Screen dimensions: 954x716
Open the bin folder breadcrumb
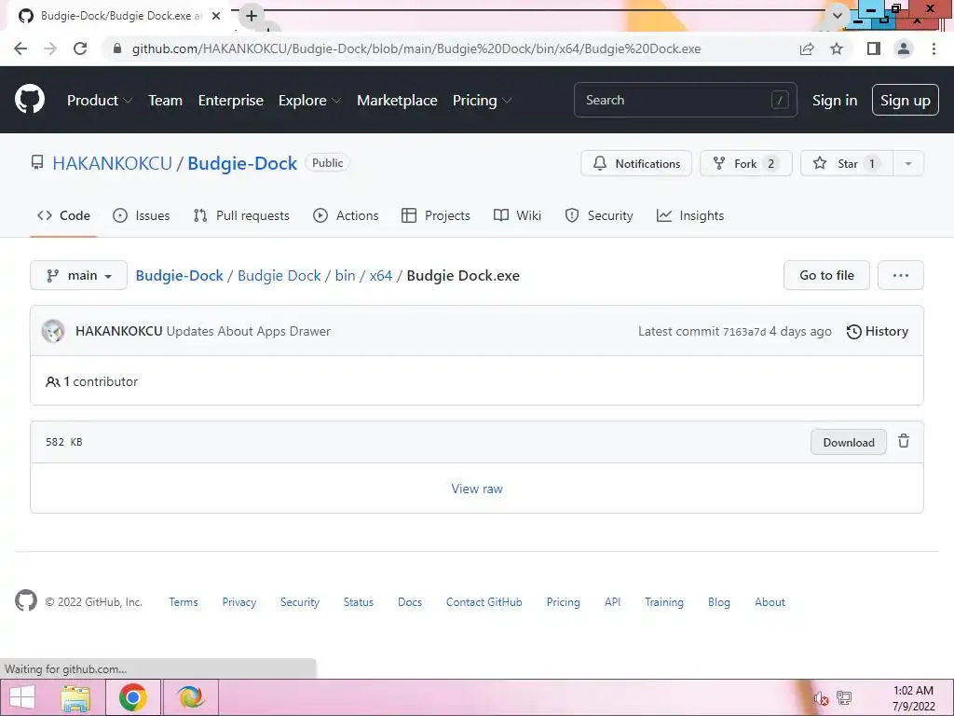(x=345, y=275)
